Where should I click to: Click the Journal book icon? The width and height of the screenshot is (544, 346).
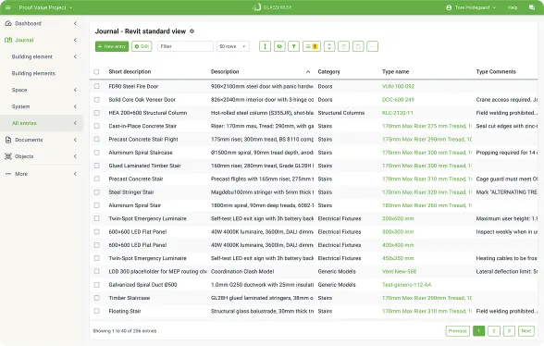tap(8, 40)
